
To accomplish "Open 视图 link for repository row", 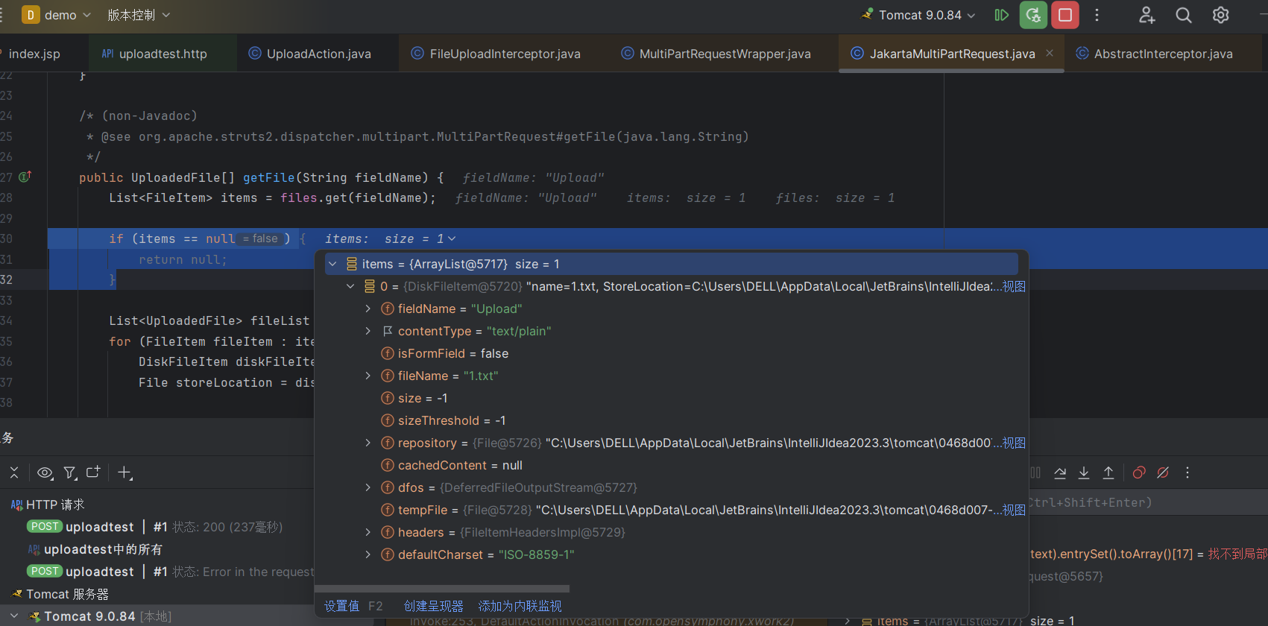I will tap(1014, 443).
